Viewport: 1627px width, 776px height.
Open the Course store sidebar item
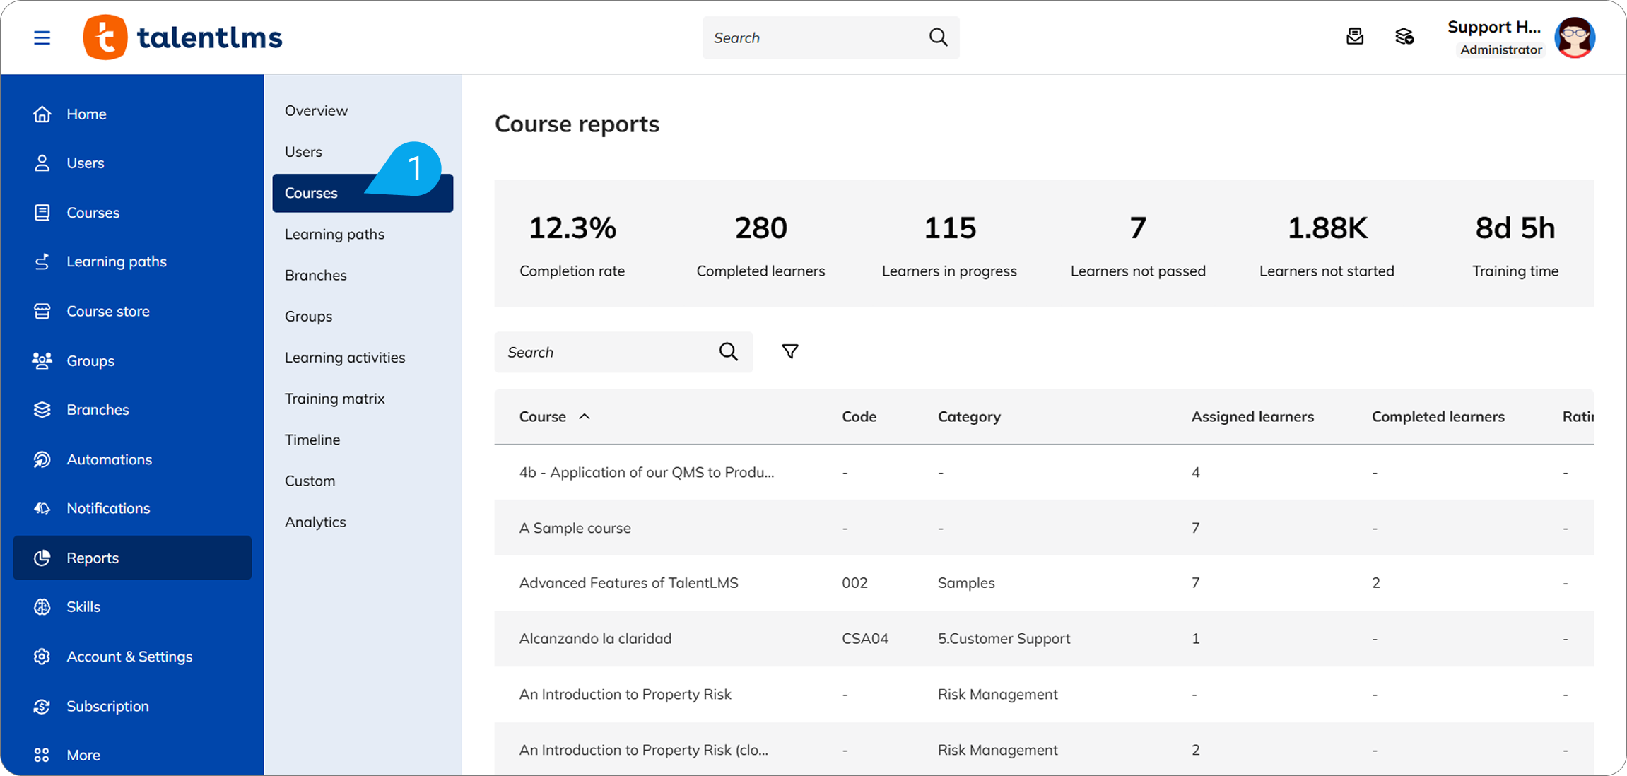click(x=107, y=311)
